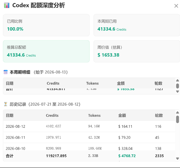Click 日期 header in current cycle table
180x168 pixels.
pos(10,83)
